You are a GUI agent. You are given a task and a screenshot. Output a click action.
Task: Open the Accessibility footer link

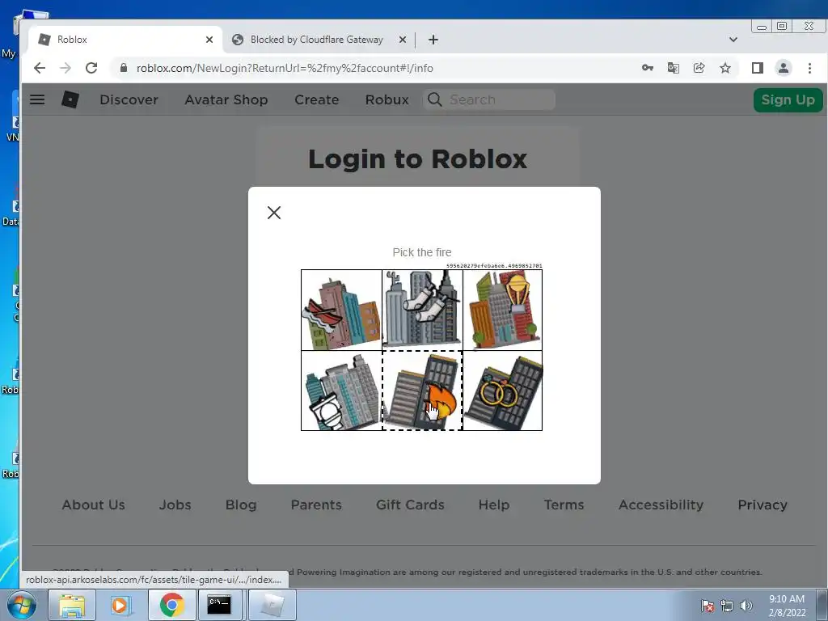click(x=661, y=505)
